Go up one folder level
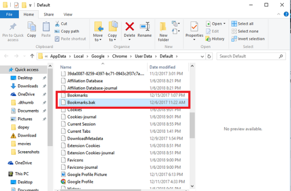Screen dimensions: 291x191 coord(32,56)
